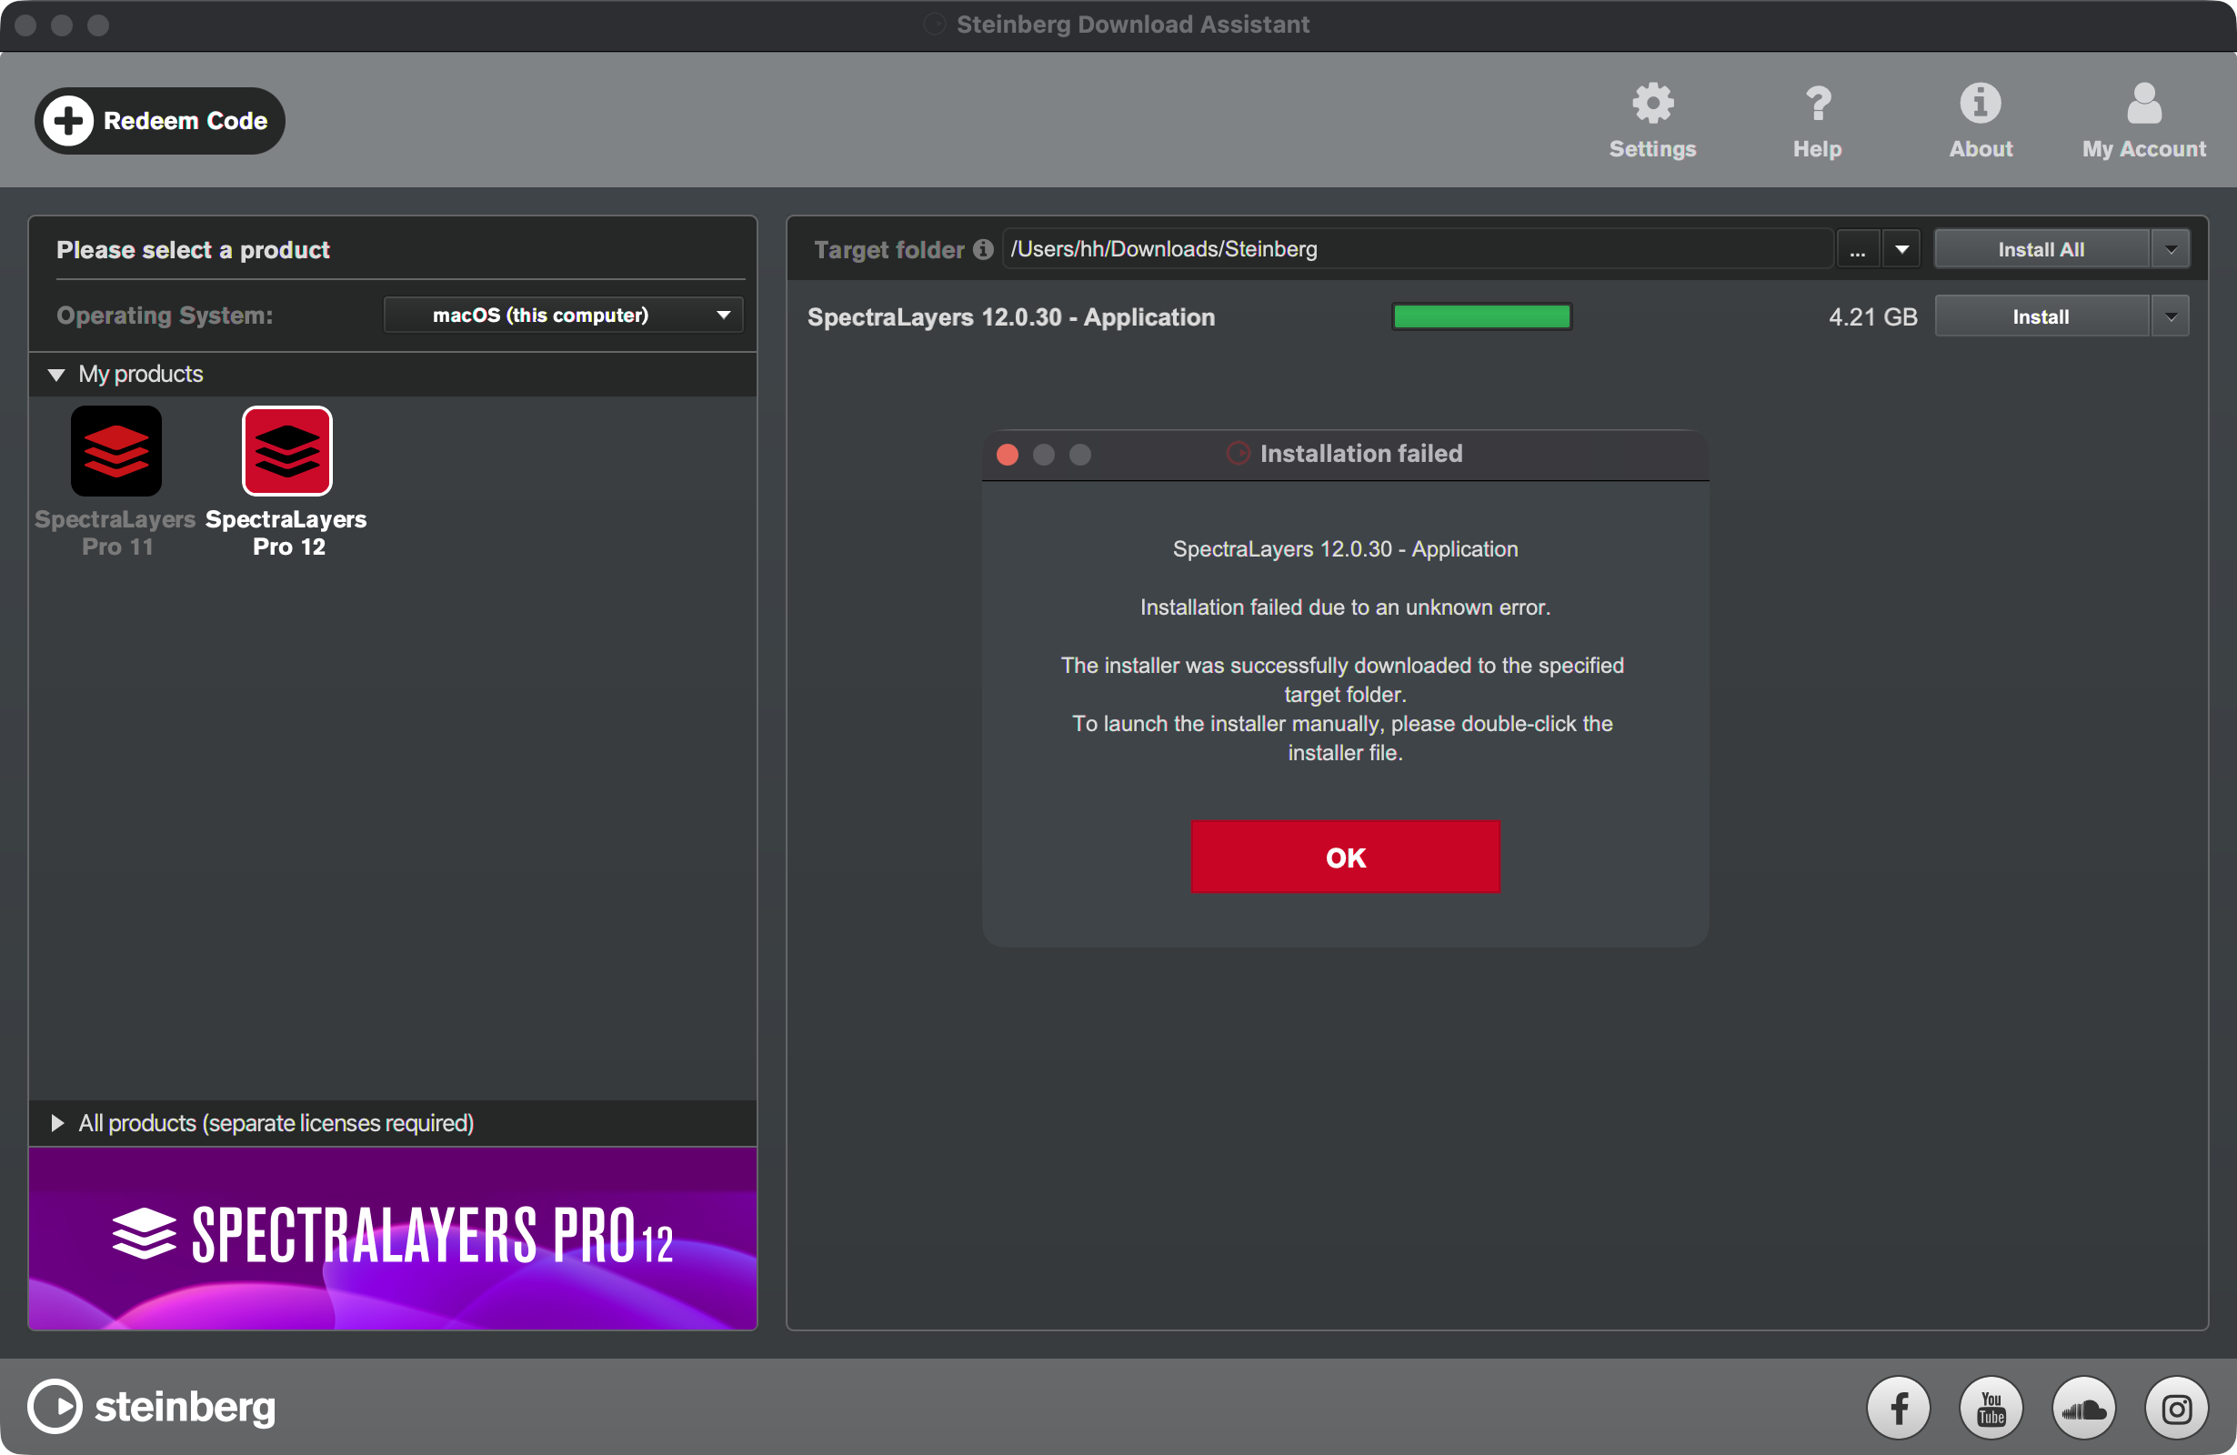2237x1455 pixels.
Task: Open the Operating System dropdown
Action: click(x=562, y=315)
